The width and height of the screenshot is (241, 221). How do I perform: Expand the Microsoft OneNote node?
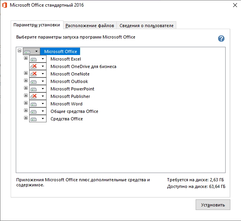pos(26,73)
